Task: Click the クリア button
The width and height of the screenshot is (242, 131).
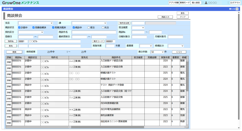Action: 183,17
